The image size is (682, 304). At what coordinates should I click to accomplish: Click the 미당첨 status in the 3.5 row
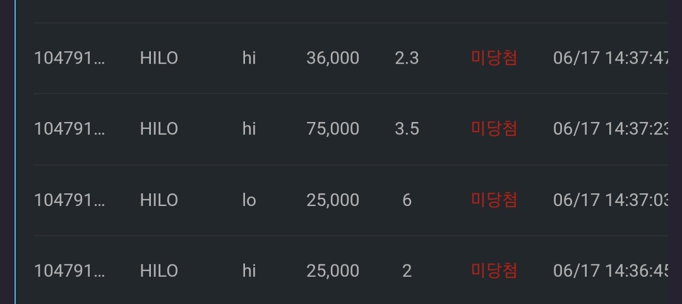[x=494, y=129]
